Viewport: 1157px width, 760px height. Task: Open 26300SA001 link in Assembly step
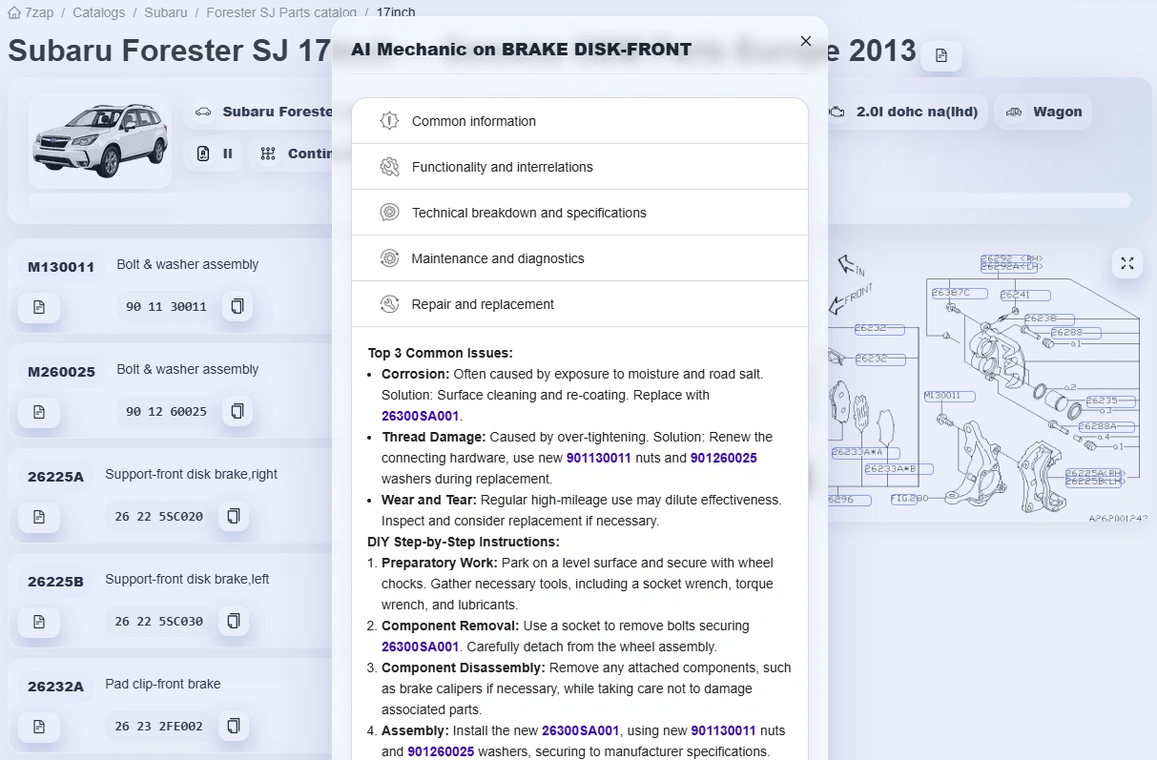point(581,730)
